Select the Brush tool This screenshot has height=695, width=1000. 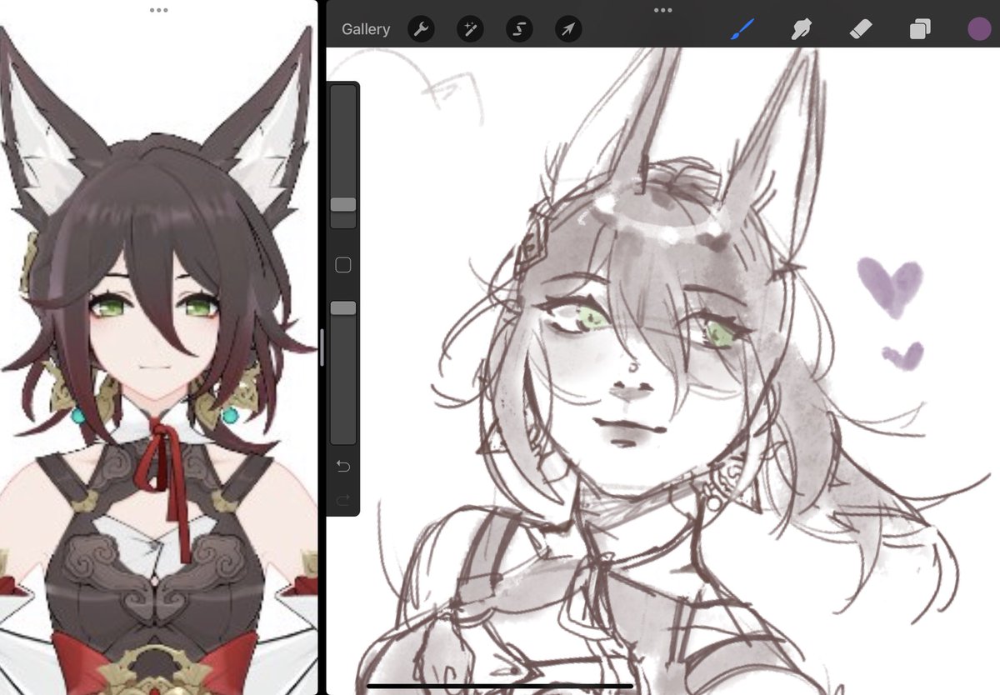[x=741, y=30]
